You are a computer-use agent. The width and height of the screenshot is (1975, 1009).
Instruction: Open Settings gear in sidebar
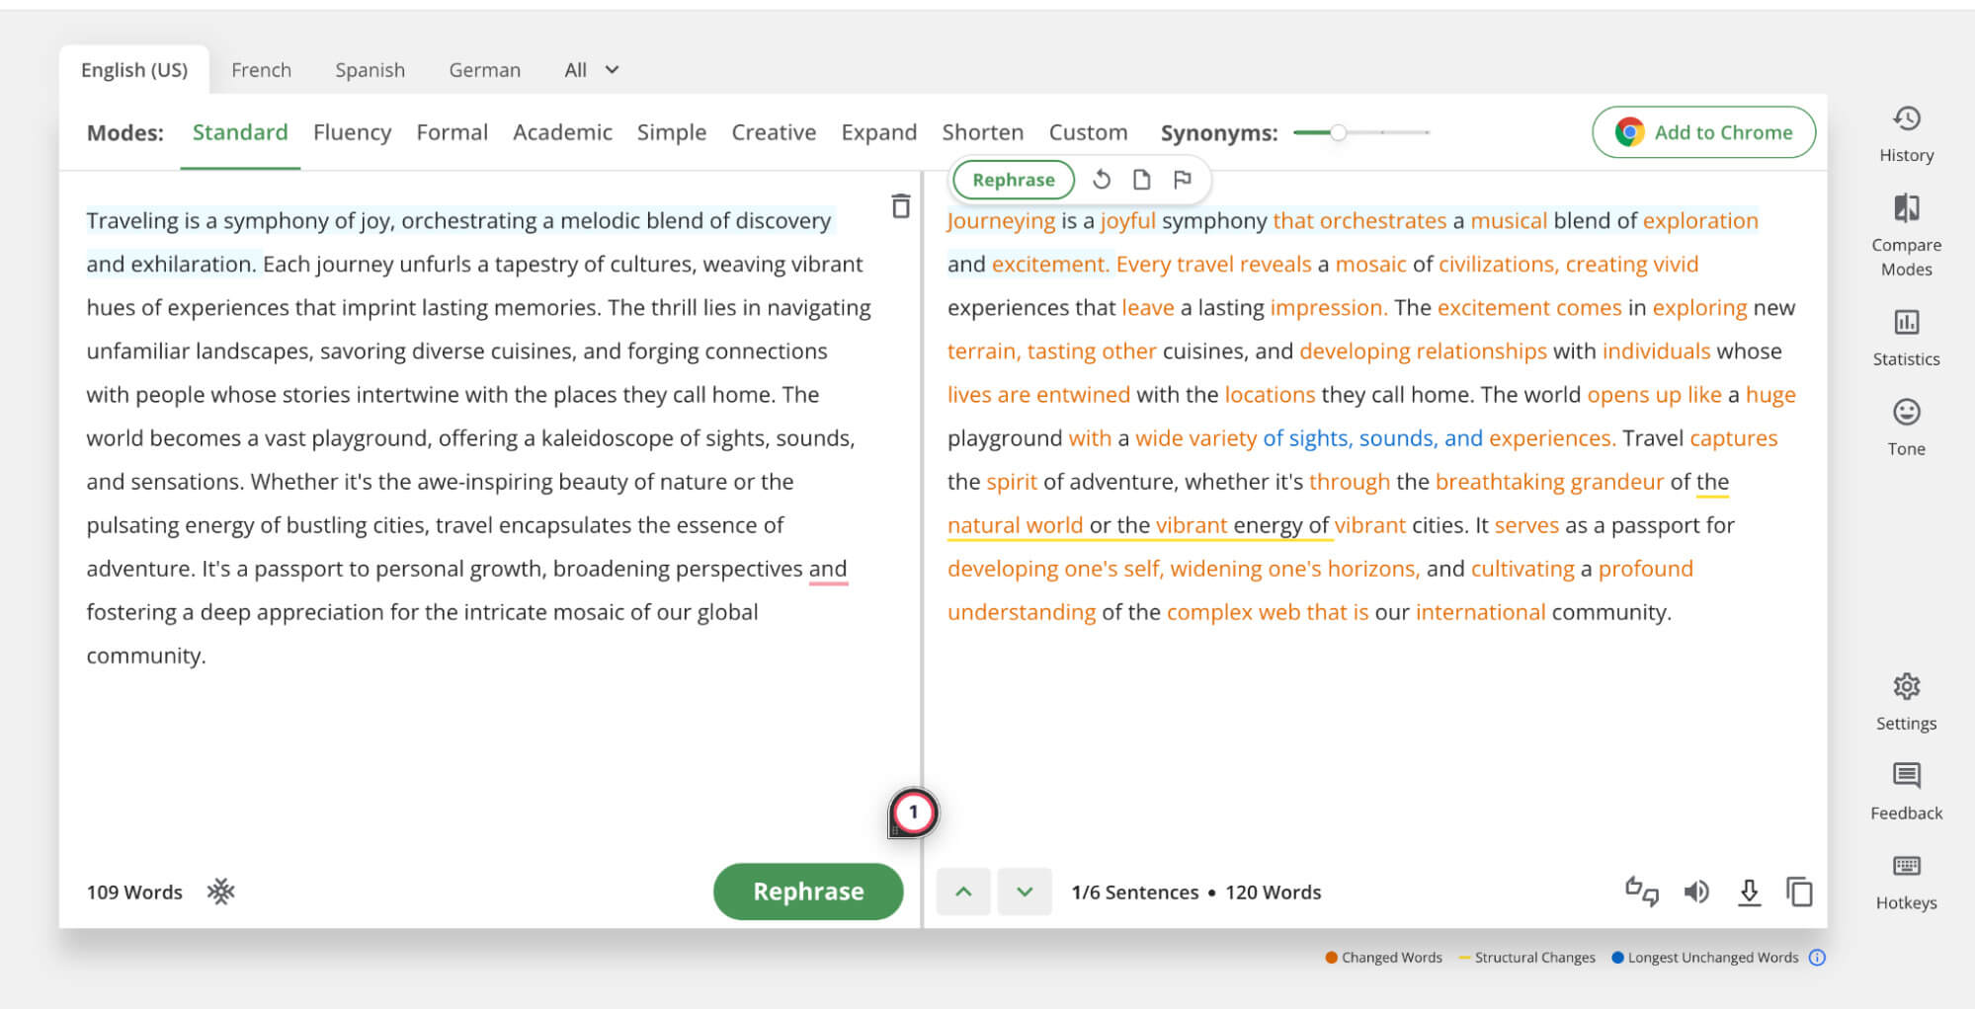pyautogui.click(x=1906, y=702)
